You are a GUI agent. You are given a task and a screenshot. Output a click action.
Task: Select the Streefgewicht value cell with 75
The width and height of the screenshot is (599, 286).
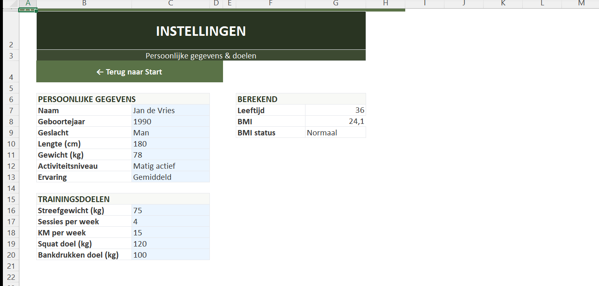click(x=170, y=210)
